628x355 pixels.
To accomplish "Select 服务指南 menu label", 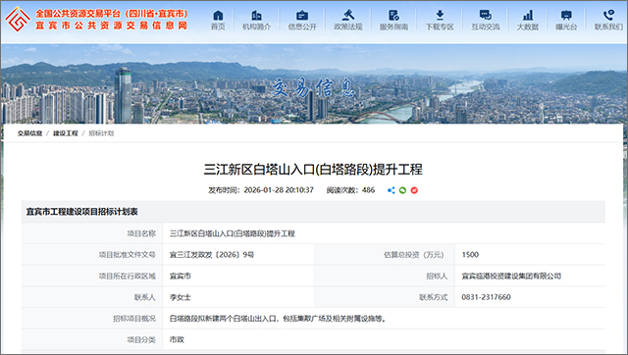I will click(393, 26).
